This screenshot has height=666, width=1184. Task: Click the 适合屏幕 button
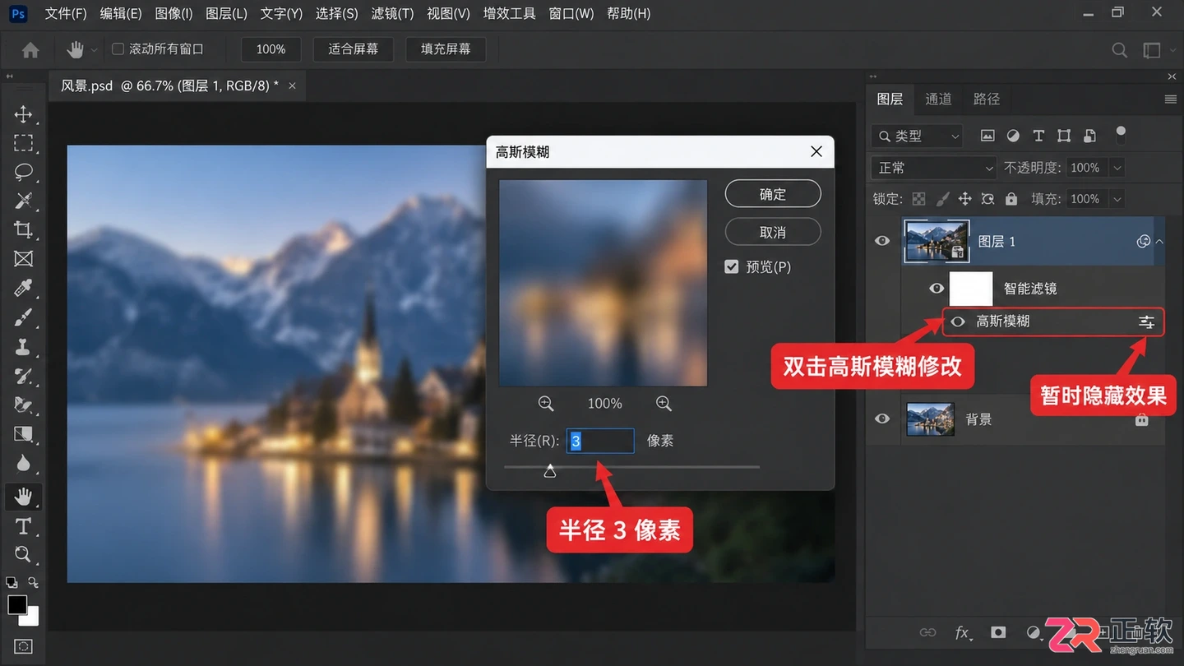coord(354,49)
